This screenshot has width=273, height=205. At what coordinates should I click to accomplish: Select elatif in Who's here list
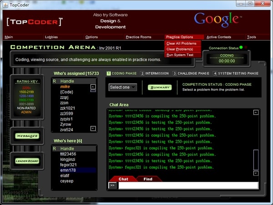(x=65, y=175)
